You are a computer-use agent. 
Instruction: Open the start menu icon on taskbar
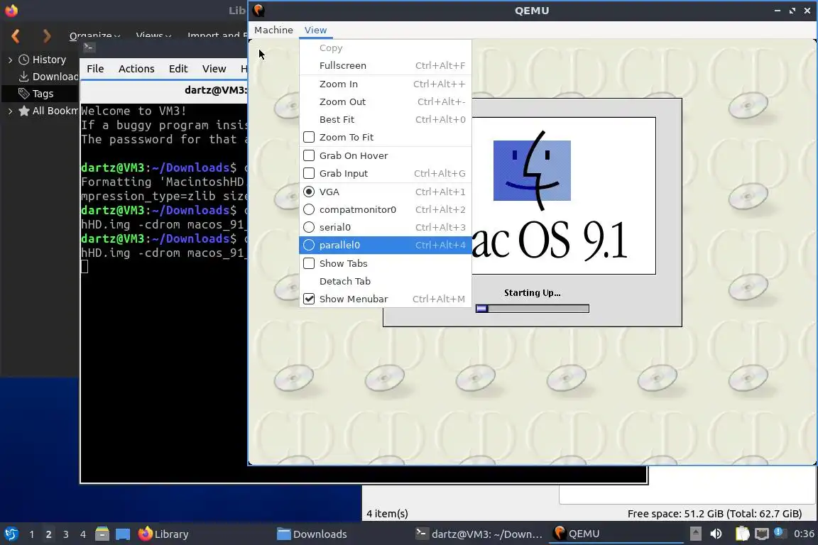coord(11,534)
